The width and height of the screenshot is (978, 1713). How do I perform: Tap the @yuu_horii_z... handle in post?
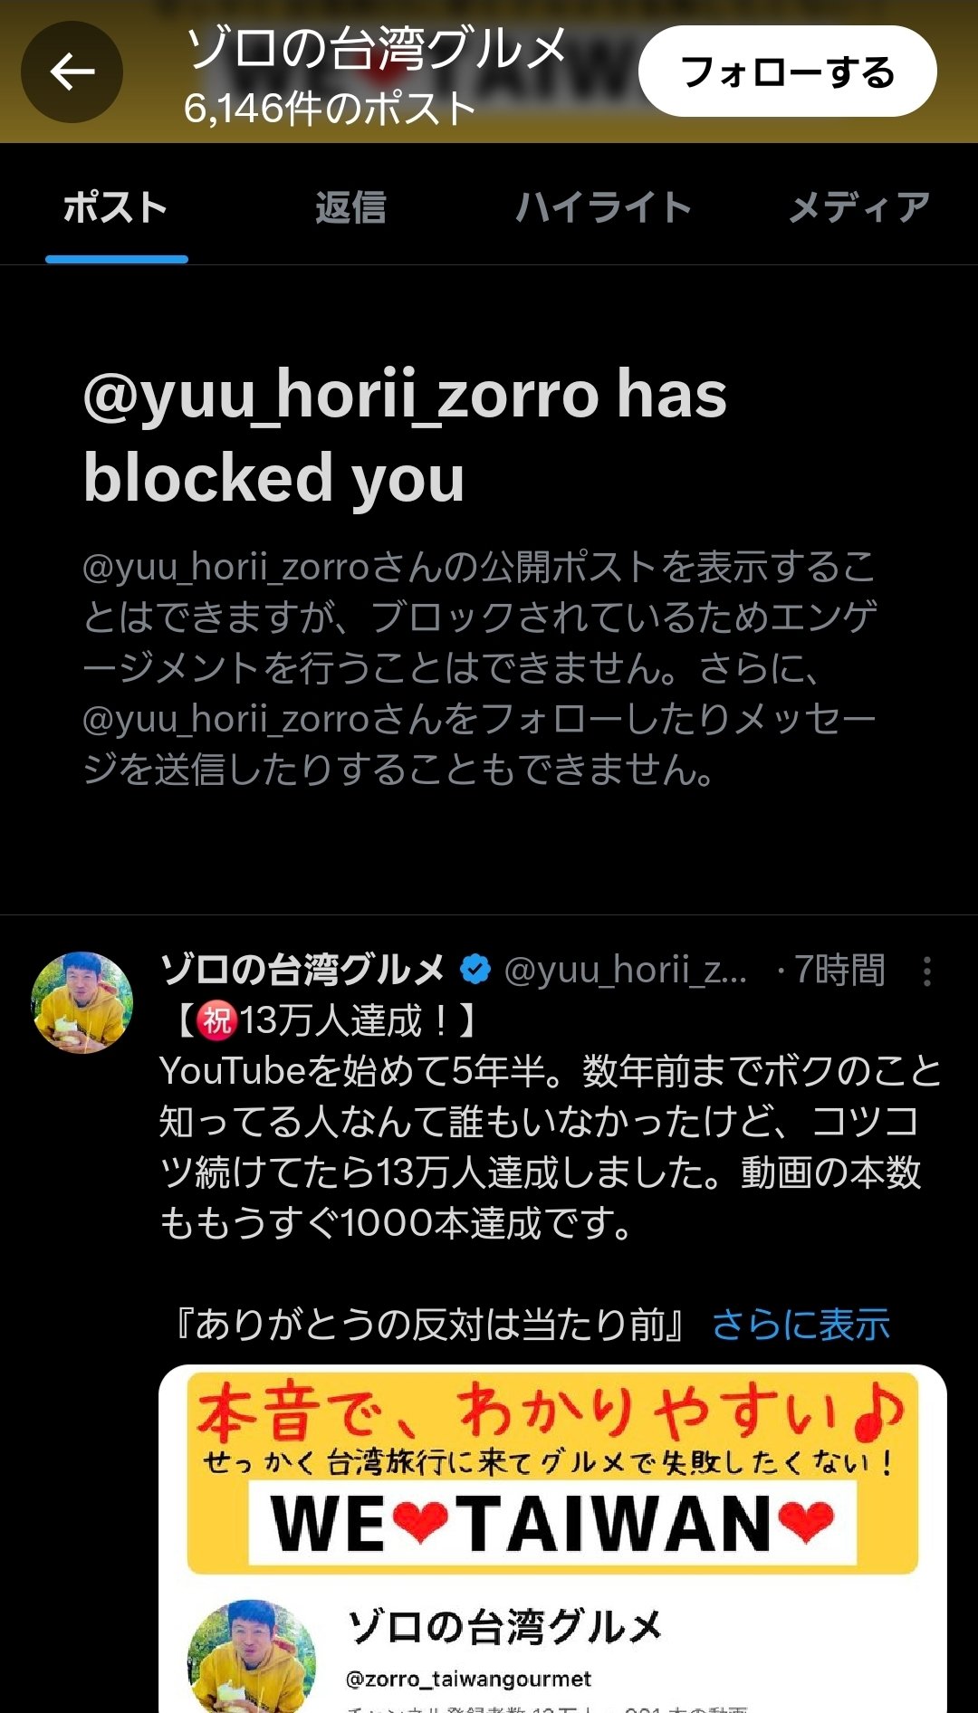pos(625,970)
